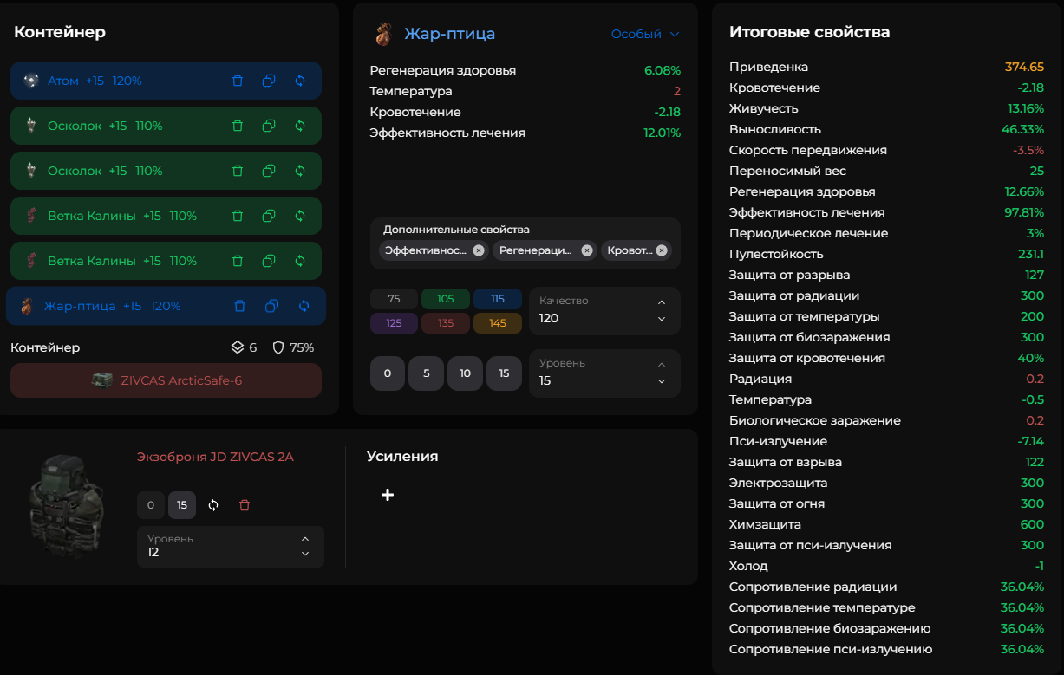Open the Особый rarity dropdown

(x=645, y=34)
